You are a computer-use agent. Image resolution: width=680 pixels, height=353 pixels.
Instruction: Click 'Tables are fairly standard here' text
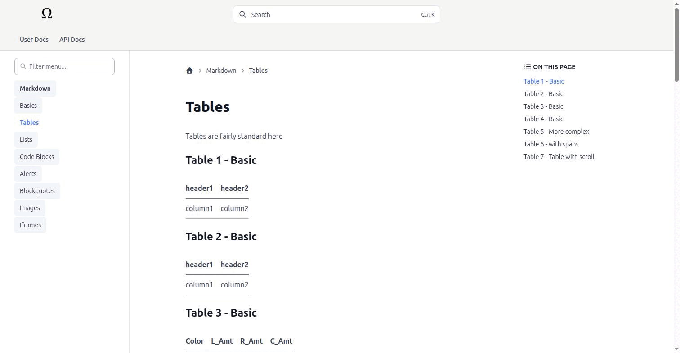coord(234,136)
